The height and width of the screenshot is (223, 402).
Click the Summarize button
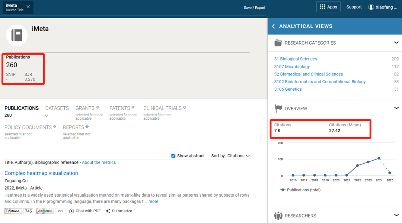pos(119,211)
